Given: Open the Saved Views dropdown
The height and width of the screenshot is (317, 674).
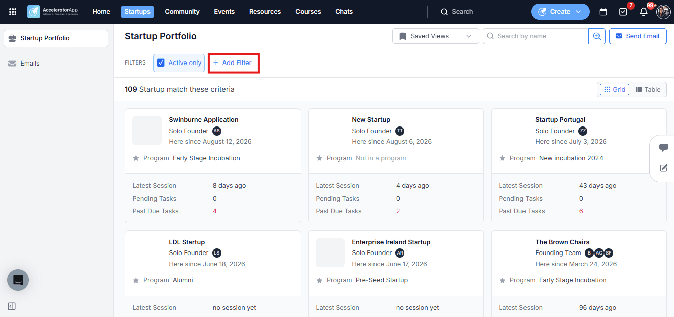Looking at the screenshot, I should [x=435, y=36].
